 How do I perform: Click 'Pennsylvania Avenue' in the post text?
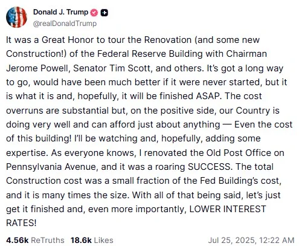pyautogui.click(x=52, y=167)
